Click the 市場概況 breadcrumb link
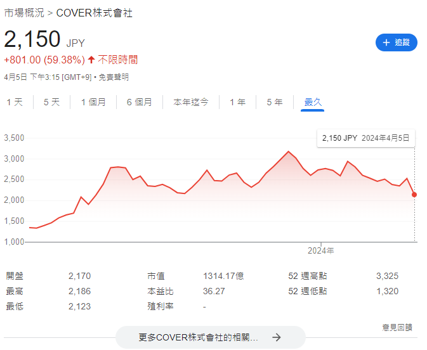The image size is (427, 350). [24, 13]
